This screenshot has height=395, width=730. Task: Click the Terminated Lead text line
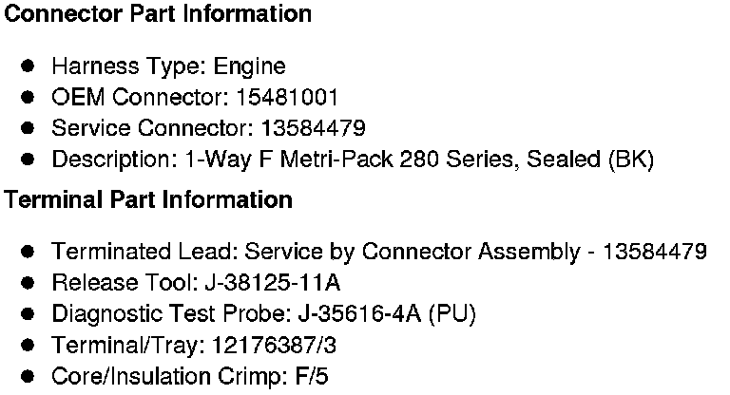(379, 252)
